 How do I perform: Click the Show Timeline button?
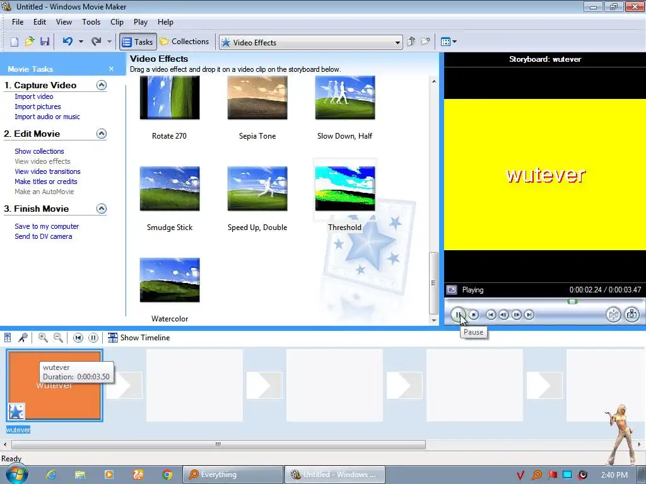139,338
